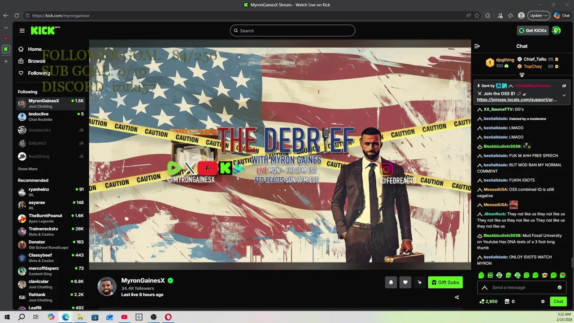The image size is (574, 323).
Task: Open asyarae recommended channel
Action: (x=51, y=205)
